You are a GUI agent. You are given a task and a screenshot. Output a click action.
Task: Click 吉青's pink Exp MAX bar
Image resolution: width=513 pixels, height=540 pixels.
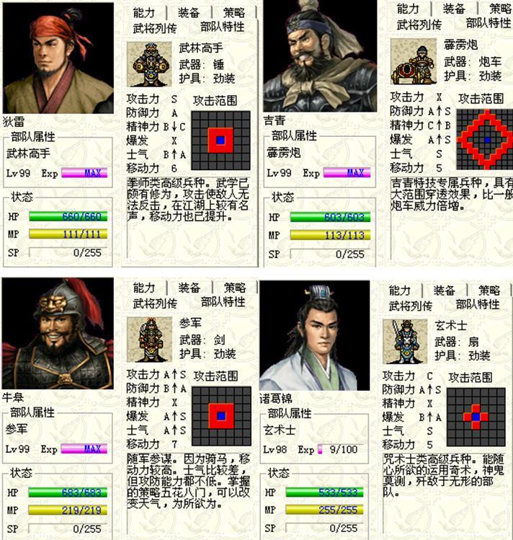[347, 172]
